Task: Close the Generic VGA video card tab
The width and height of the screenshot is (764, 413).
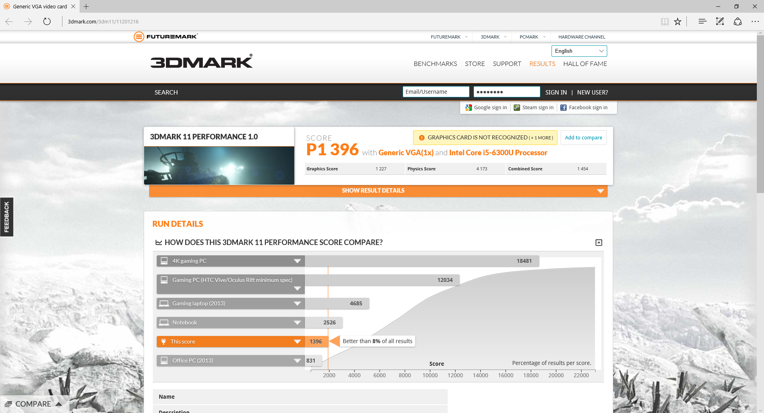Action: coord(73,6)
